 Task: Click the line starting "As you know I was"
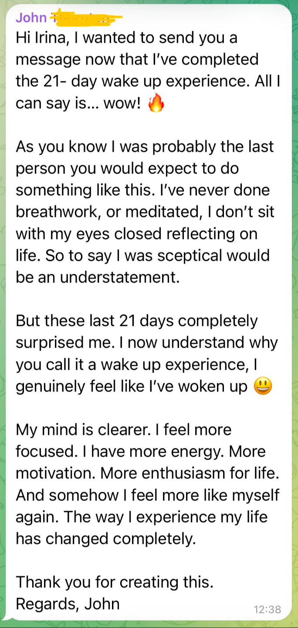(145, 147)
